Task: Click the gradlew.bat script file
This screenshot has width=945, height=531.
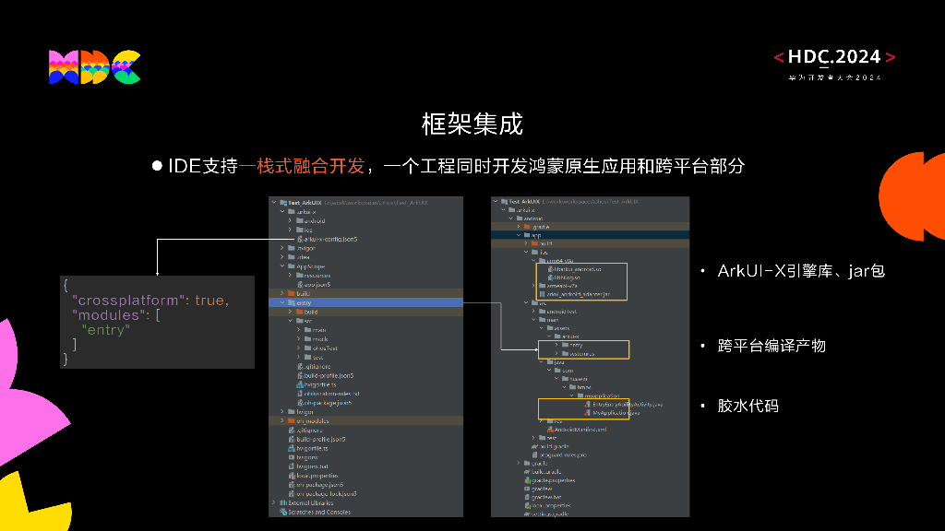Action: tap(544, 497)
